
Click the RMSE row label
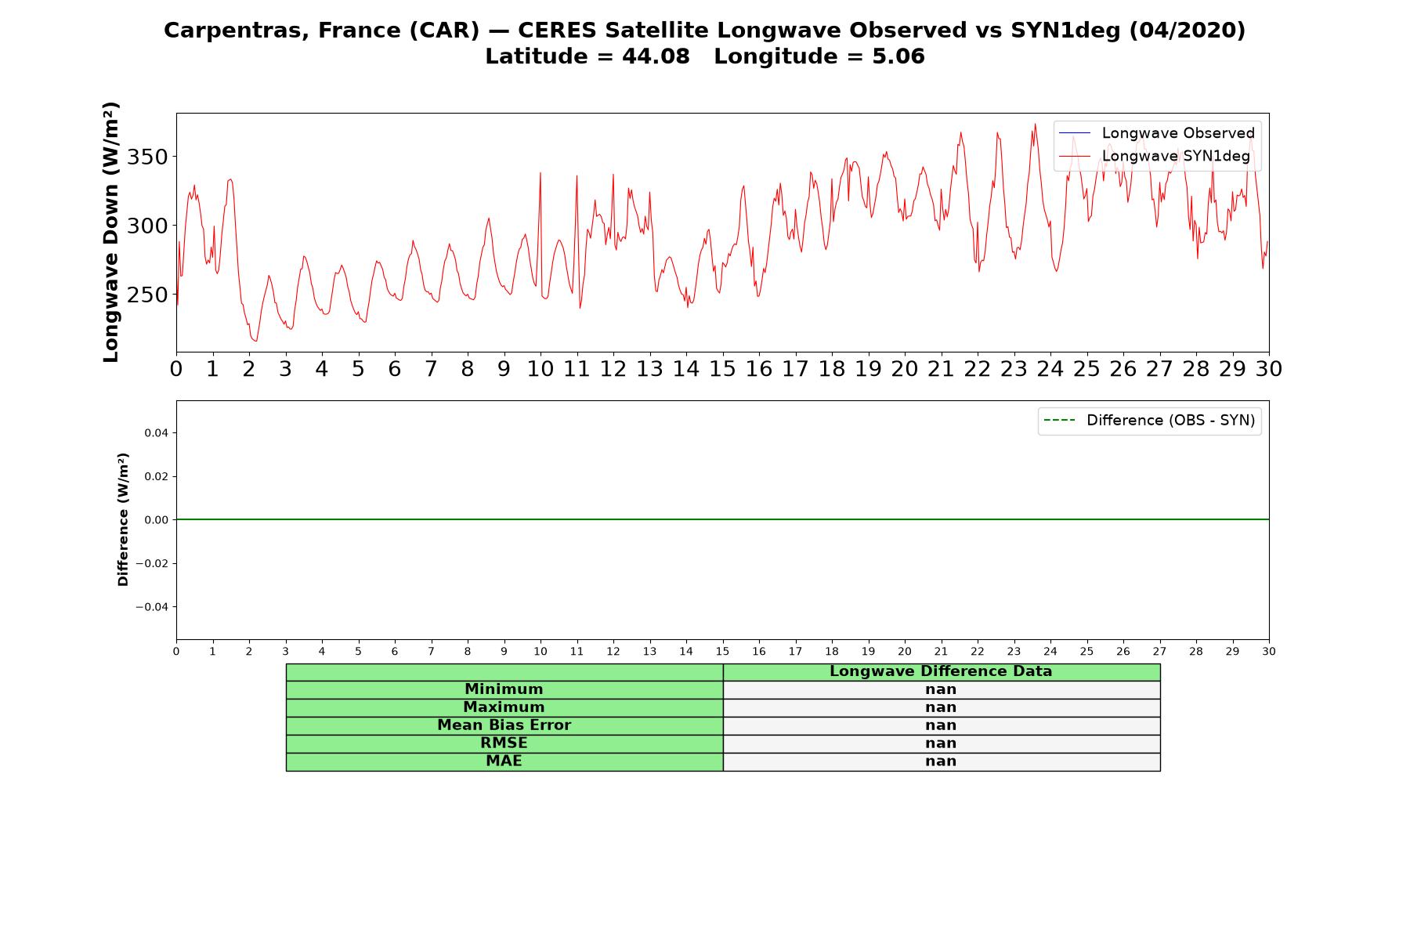(x=504, y=743)
